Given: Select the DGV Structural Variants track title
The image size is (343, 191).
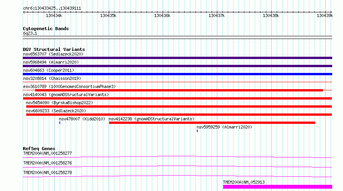Looking at the screenshot, I should click(x=54, y=49).
